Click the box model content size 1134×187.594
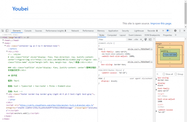This screenshot has height=122, width=187. [x=170, y=55]
